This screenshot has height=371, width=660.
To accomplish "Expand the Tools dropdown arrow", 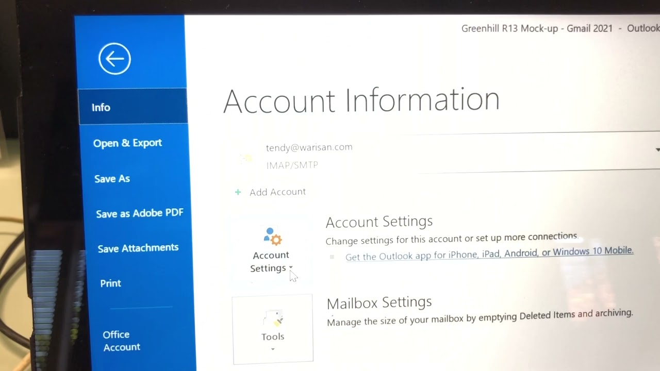I will coord(273,349).
